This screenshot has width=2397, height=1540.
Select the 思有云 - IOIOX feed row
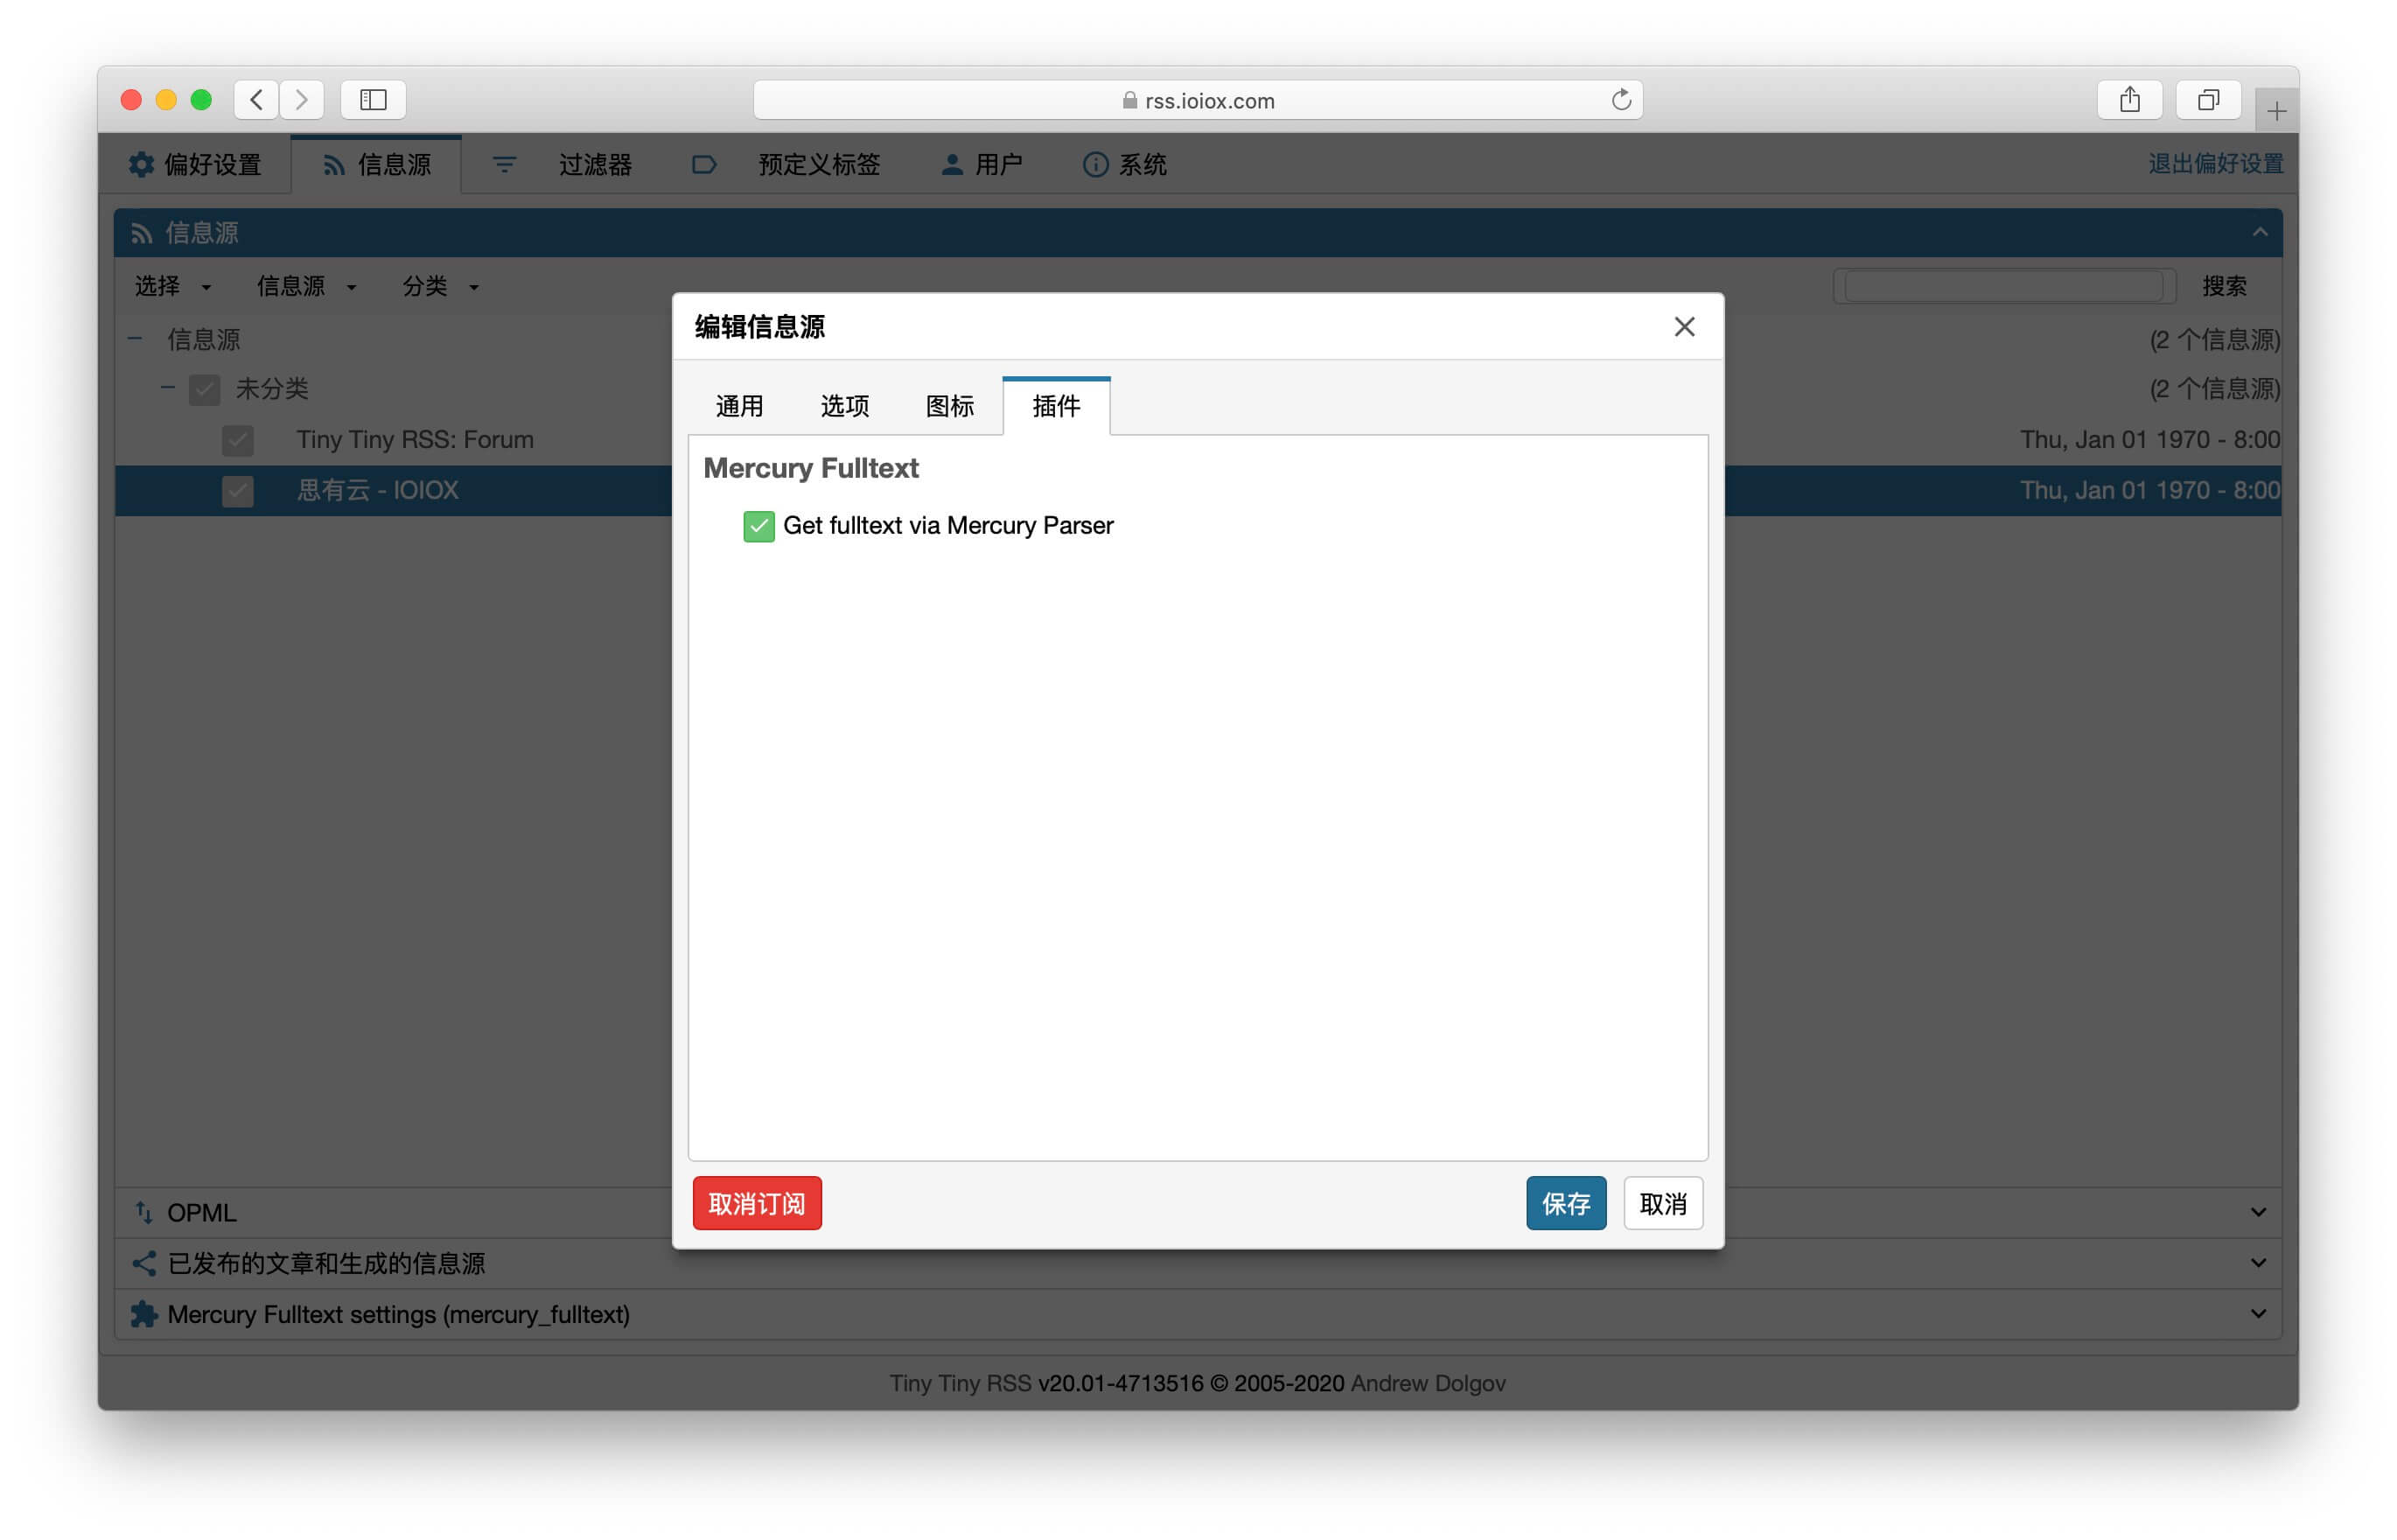pyautogui.click(x=1198, y=491)
